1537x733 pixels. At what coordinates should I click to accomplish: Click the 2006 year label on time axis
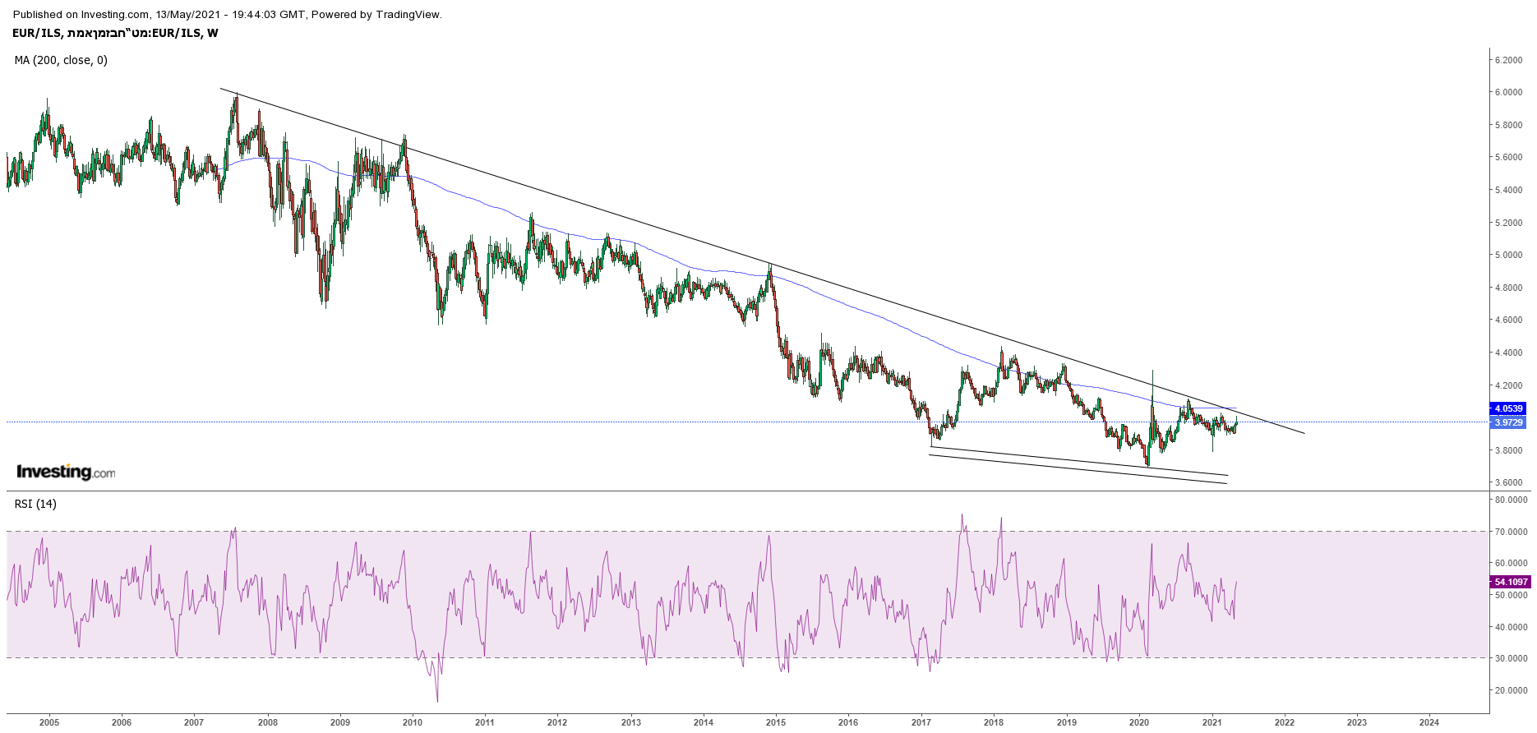[122, 722]
